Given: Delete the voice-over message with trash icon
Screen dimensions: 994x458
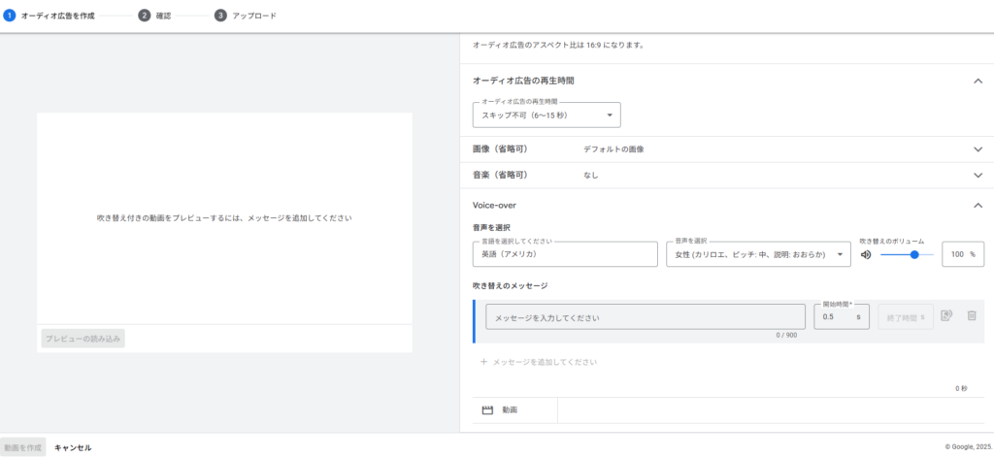Looking at the screenshot, I should (972, 315).
